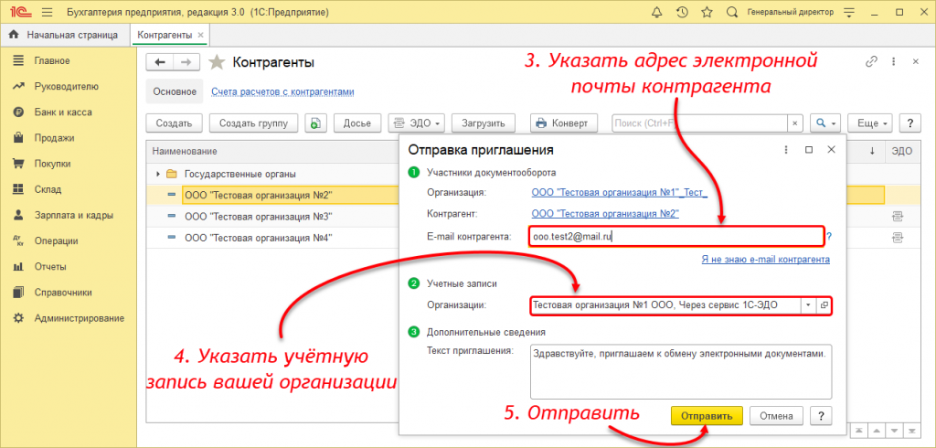Click the Создать группу button
Screen dimensions: 936x448
[x=254, y=123]
